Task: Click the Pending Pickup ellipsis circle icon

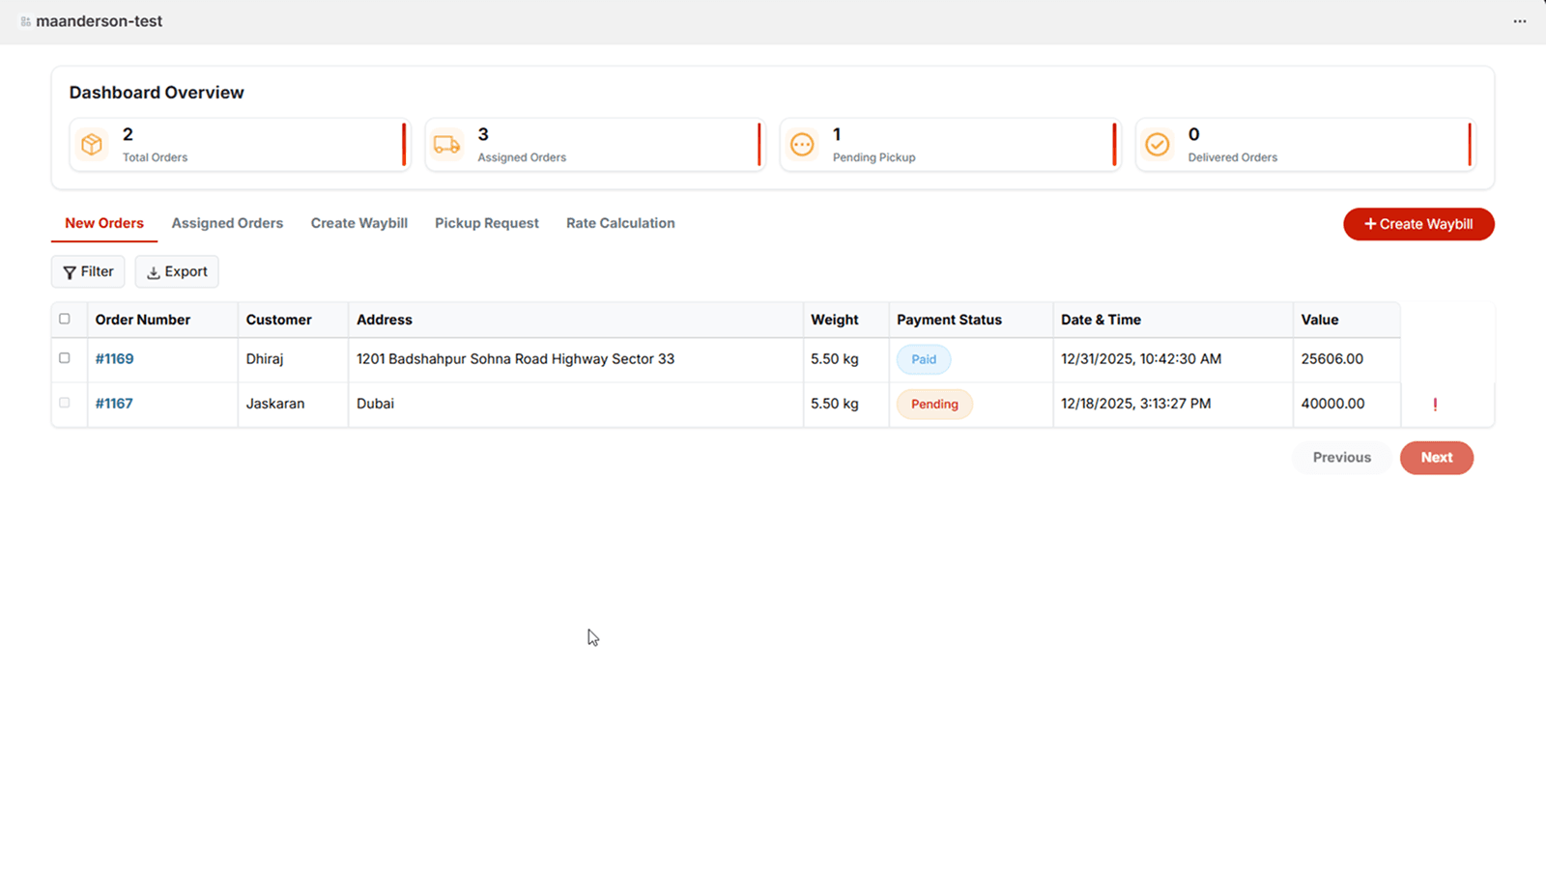Action: click(802, 145)
